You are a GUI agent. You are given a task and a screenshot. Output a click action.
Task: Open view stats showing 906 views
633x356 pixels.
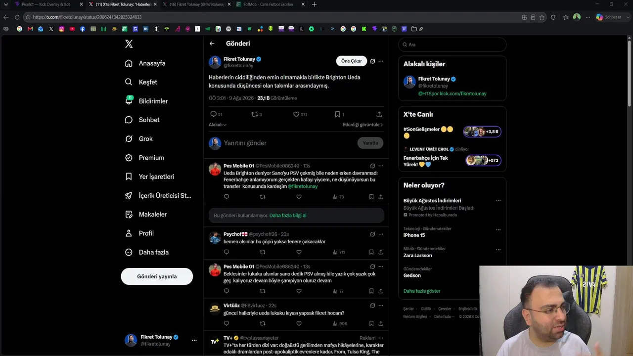tap(340, 324)
